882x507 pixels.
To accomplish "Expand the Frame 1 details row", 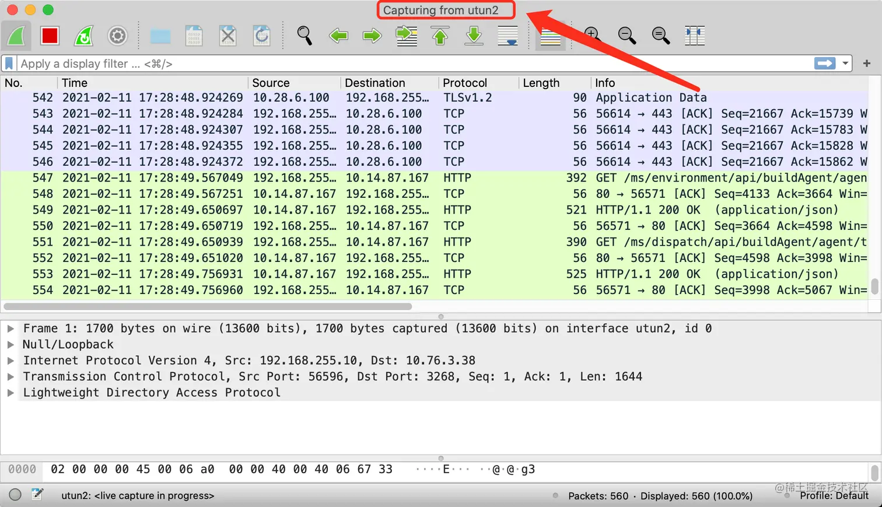I will [10, 328].
